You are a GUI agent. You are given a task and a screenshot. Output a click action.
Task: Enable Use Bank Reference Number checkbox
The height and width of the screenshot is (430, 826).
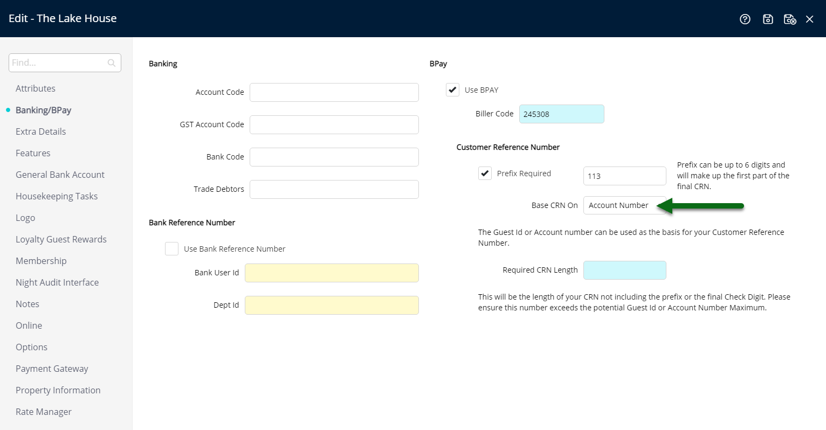[x=171, y=248]
